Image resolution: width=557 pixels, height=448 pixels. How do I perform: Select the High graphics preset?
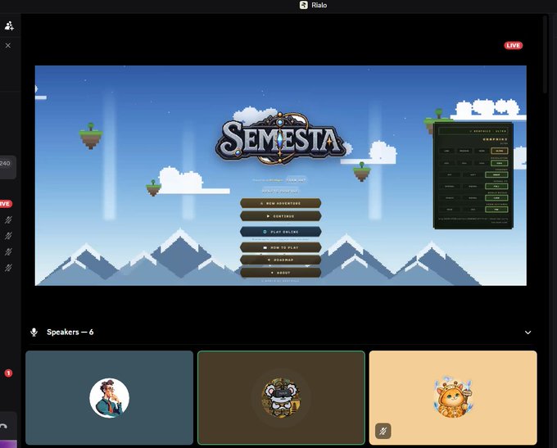click(x=482, y=151)
